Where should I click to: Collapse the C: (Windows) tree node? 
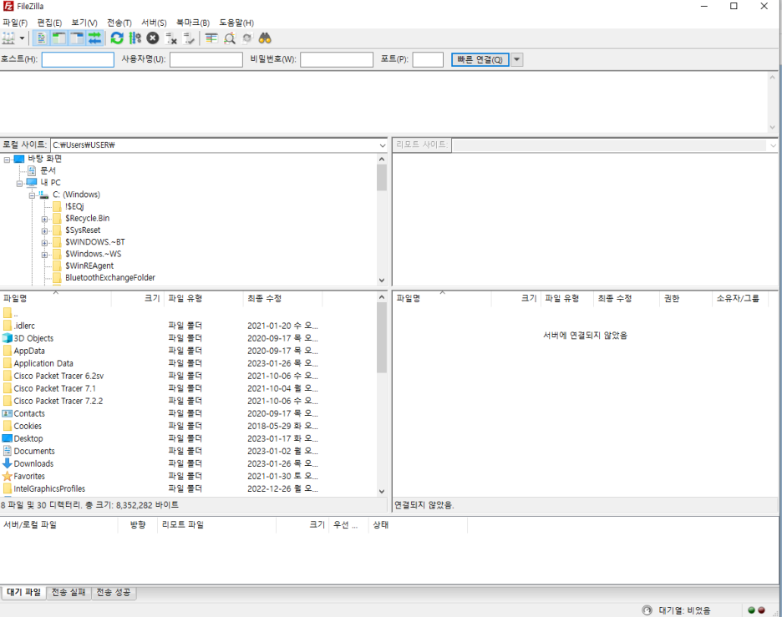click(x=32, y=195)
